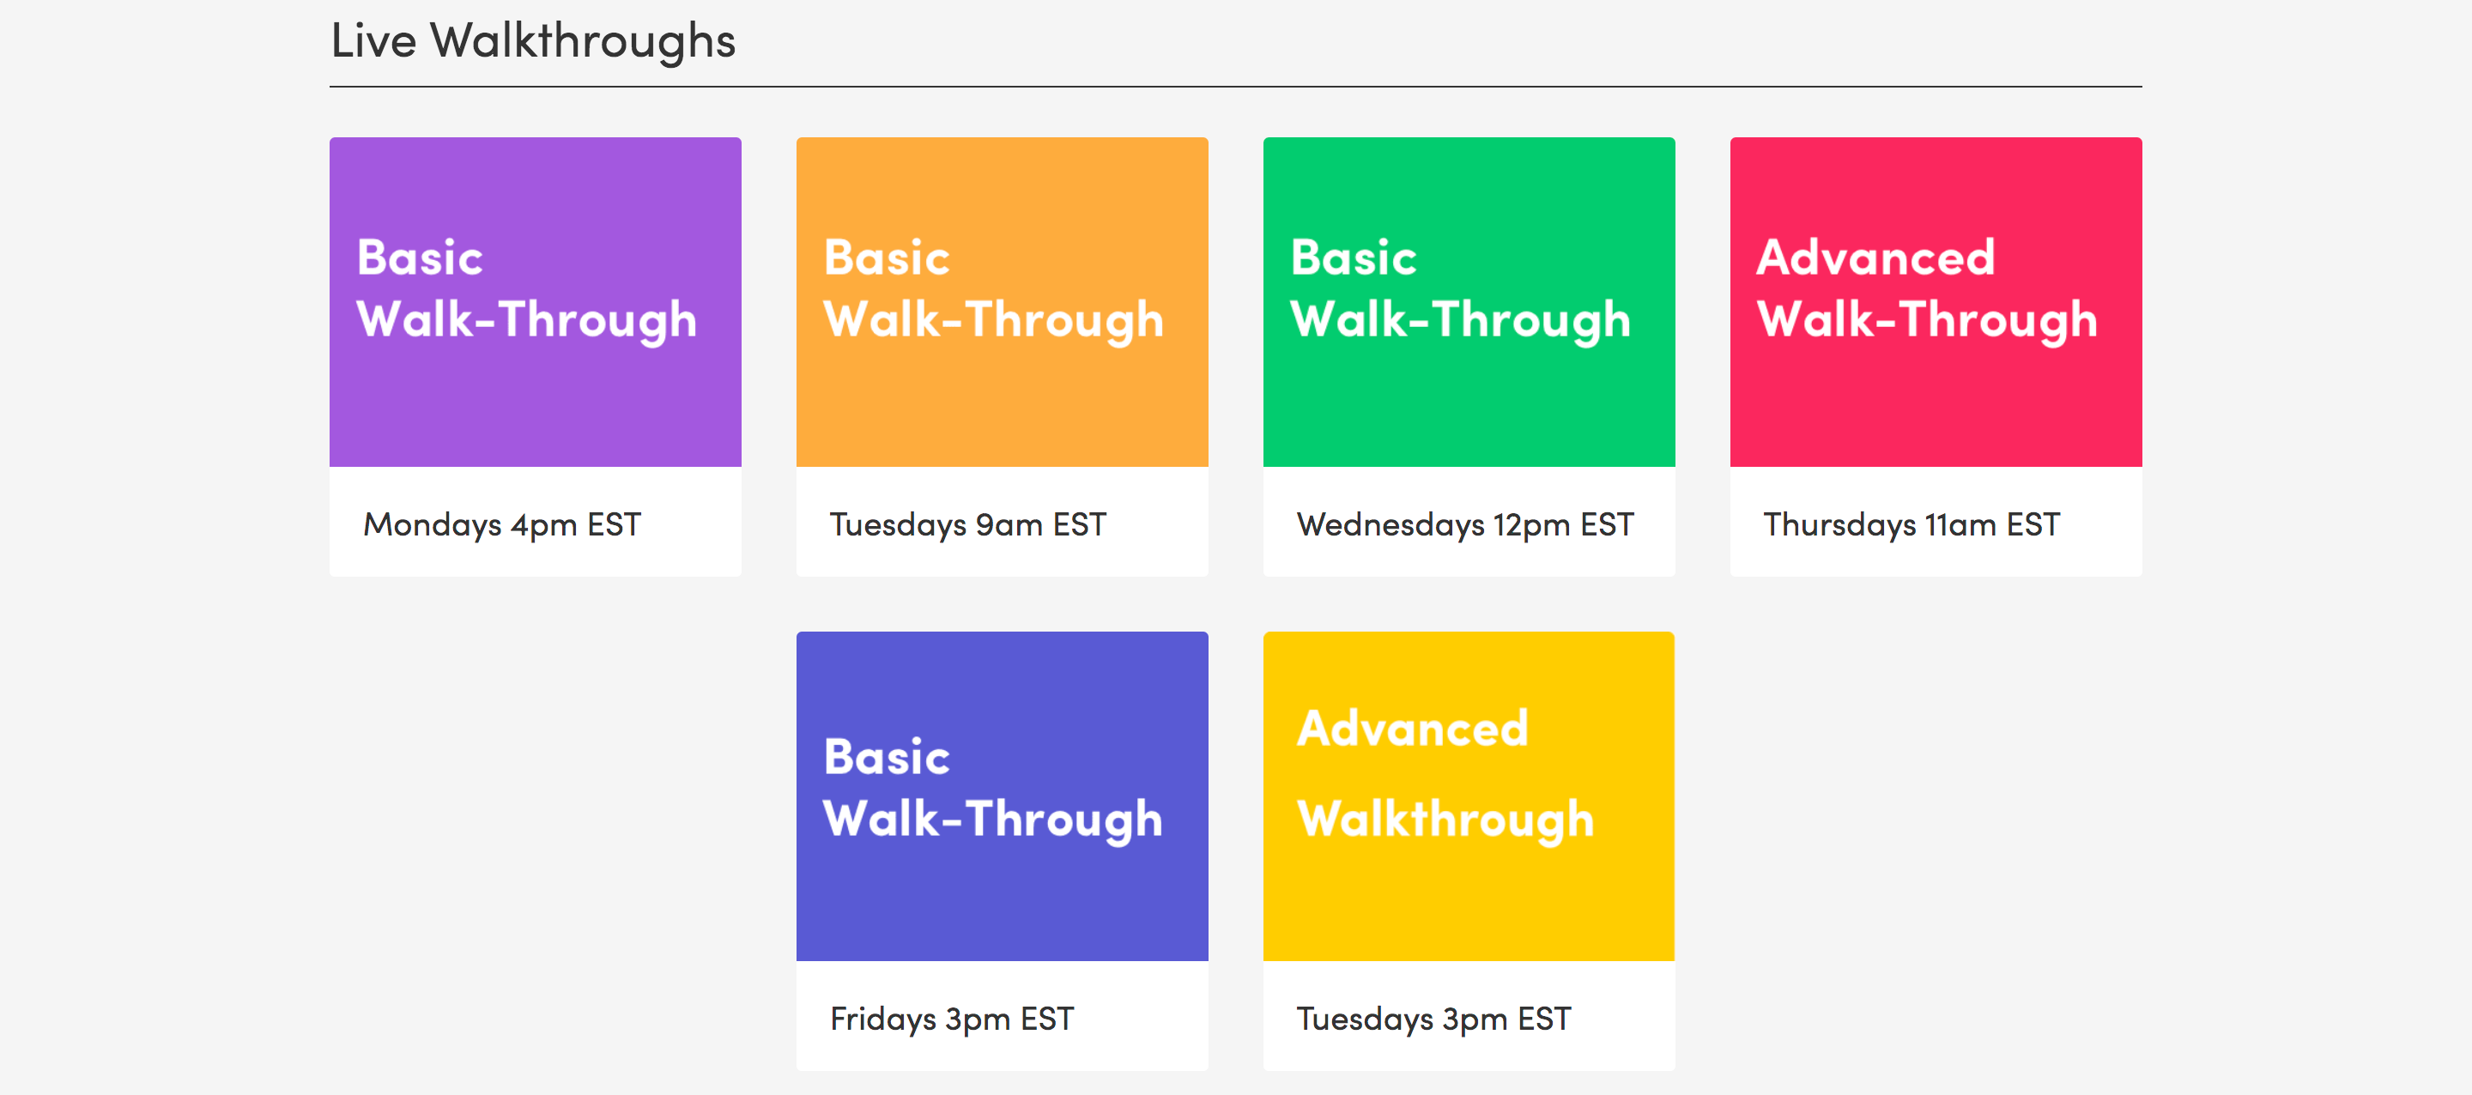Open the purple Basic Walk-Through Monday card
This screenshot has width=2472, height=1095.
point(535,356)
